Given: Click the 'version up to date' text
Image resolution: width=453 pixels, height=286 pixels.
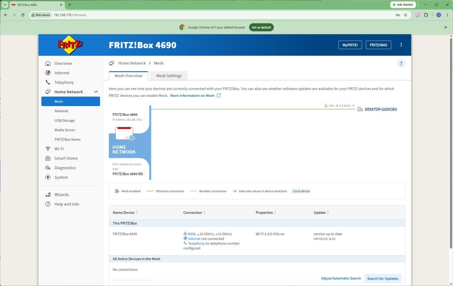Looking at the screenshot, I should [328, 234].
